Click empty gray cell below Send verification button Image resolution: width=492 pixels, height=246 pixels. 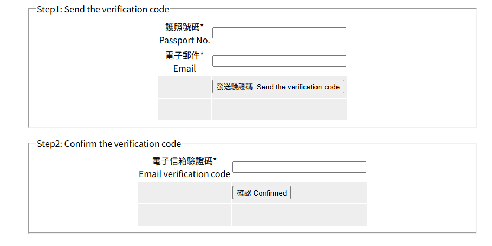(279, 109)
